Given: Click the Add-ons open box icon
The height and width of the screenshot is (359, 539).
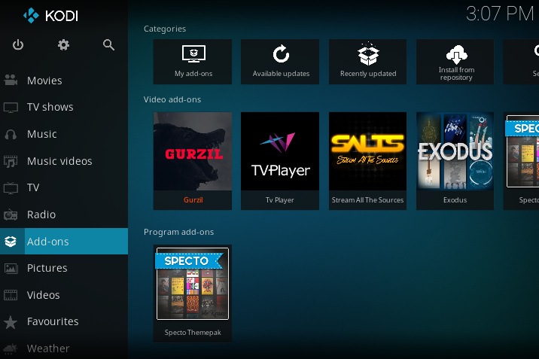Looking at the screenshot, I should (x=11, y=242).
